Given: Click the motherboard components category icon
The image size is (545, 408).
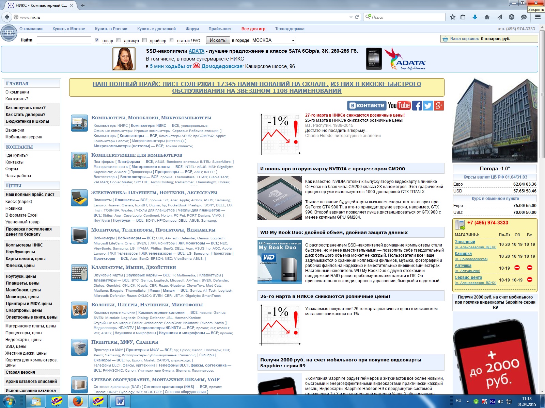Looking at the screenshot, I should pyautogui.click(x=79, y=160).
